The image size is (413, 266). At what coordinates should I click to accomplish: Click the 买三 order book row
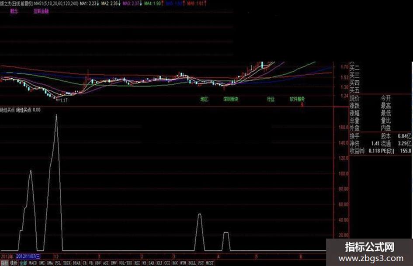pos(354,76)
